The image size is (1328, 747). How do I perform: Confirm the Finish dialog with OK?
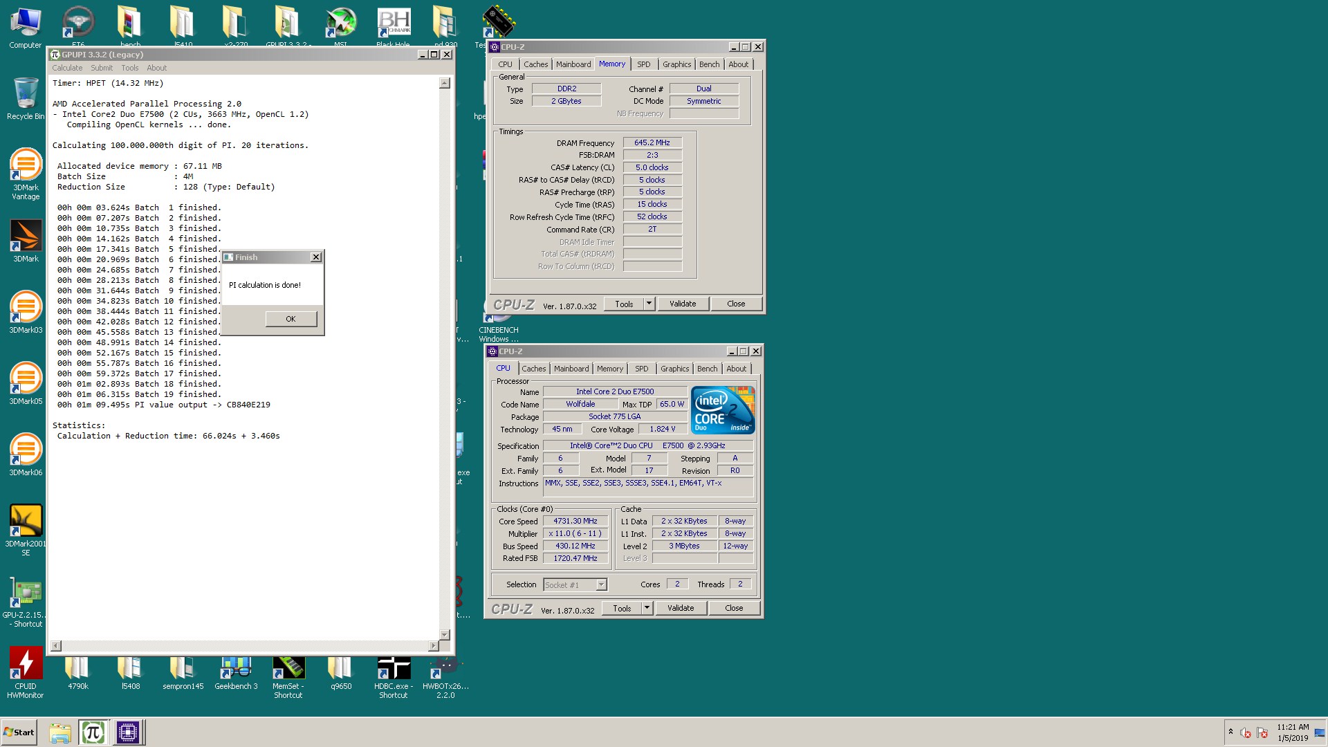pyautogui.click(x=291, y=319)
